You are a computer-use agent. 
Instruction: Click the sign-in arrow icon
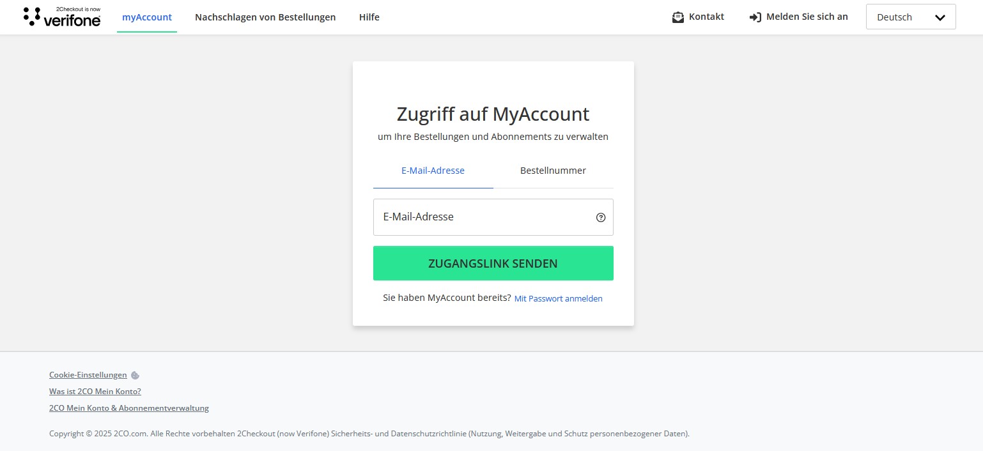[755, 17]
